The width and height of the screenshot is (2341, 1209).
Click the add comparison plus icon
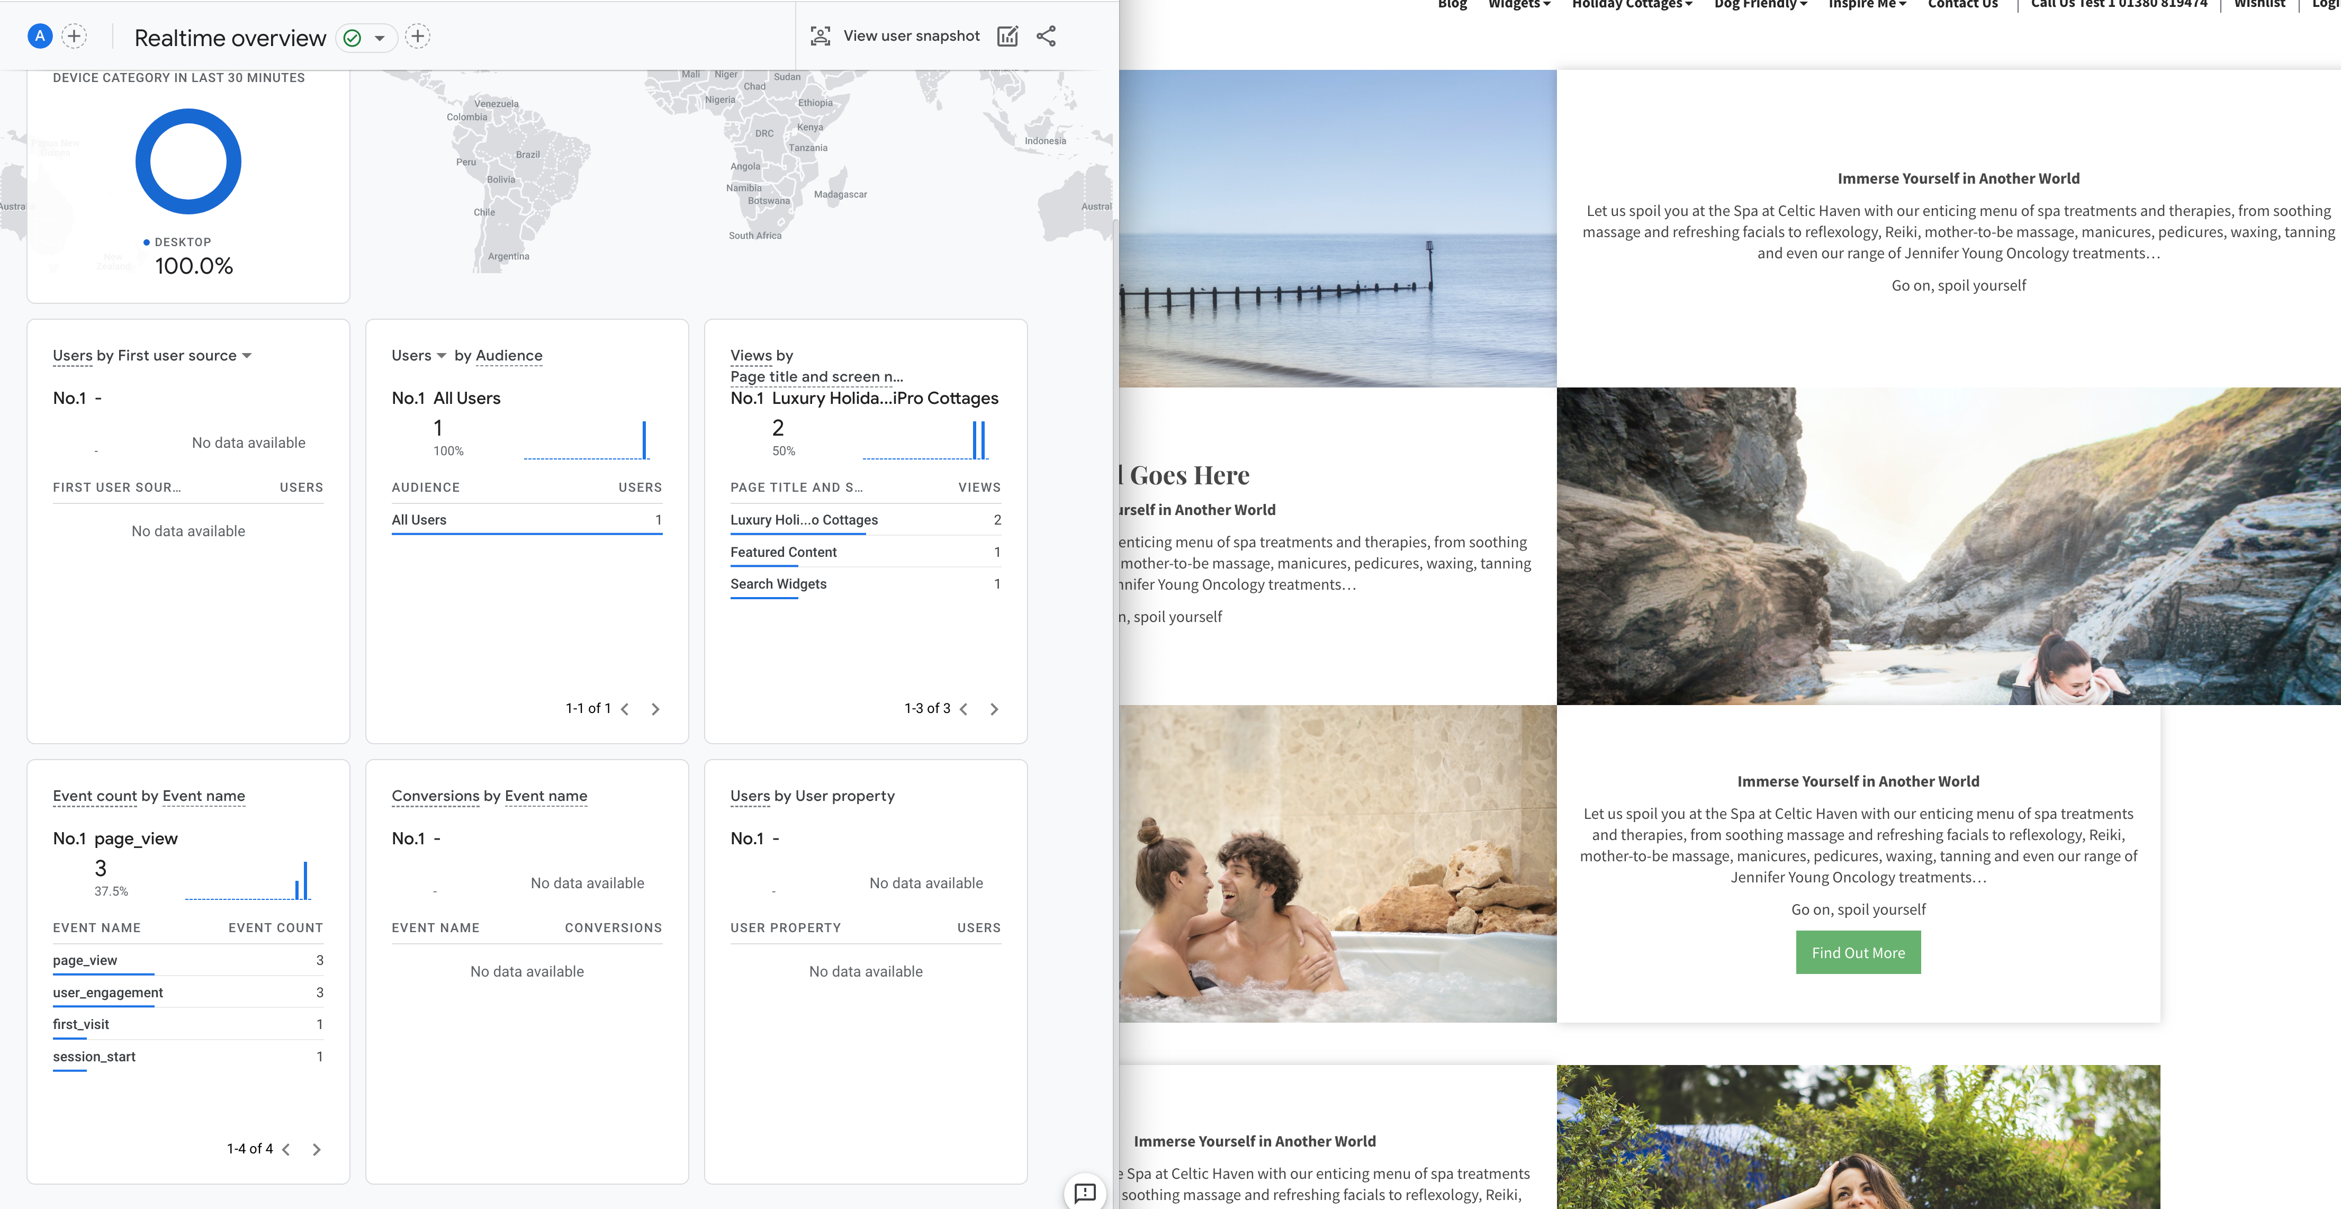pos(75,37)
